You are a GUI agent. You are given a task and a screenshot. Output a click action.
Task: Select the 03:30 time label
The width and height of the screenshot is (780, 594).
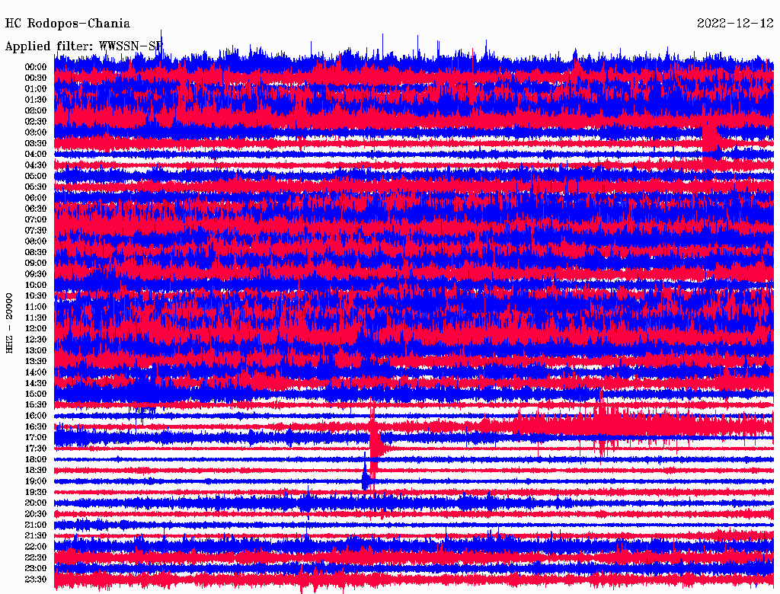click(36, 143)
